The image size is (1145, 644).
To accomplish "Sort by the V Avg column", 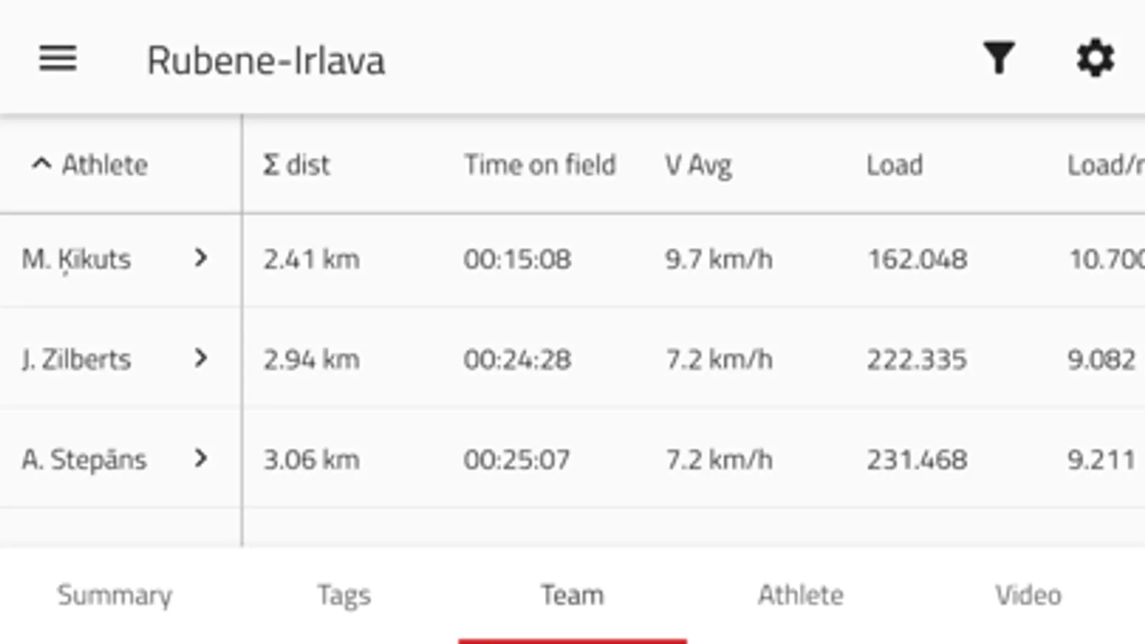I will [x=698, y=165].
